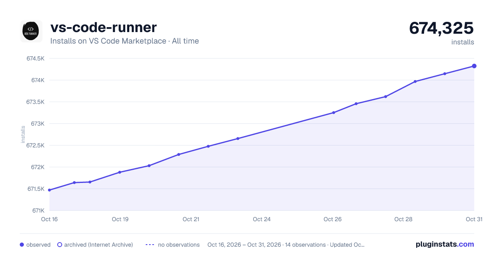This screenshot has width=494, height=259.
Task: Click the rotated 'installs' y-axis title
Action: coord(23,134)
